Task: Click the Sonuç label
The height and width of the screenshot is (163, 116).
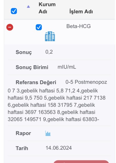Action: [24, 52]
